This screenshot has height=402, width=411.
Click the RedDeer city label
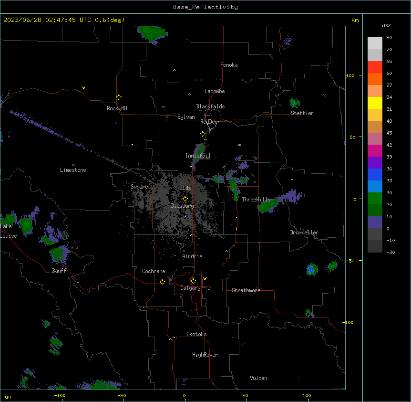[x=210, y=122]
